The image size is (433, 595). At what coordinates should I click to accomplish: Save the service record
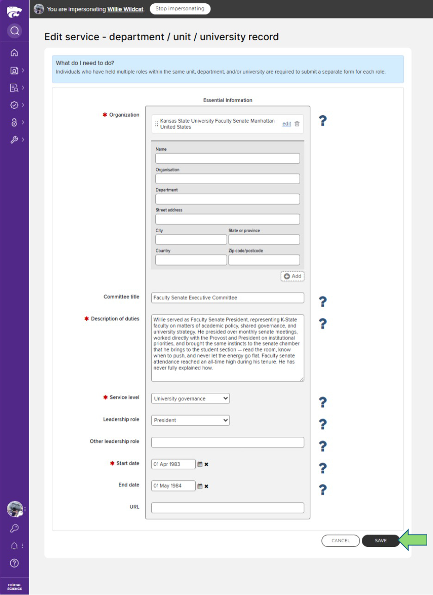coord(381,540)
